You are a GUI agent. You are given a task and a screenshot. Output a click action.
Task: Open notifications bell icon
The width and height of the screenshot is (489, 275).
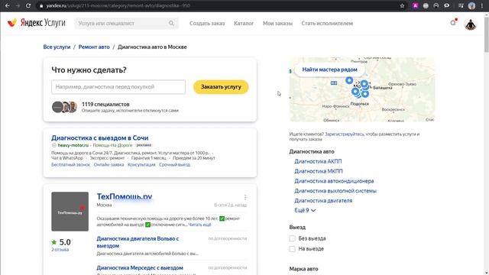pyautogui.click(x=453, y=22)
